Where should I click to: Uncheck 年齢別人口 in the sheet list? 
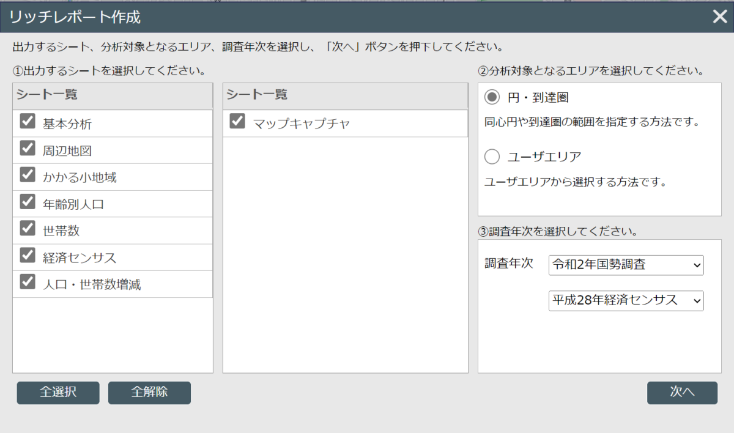(x=28, y=202)
